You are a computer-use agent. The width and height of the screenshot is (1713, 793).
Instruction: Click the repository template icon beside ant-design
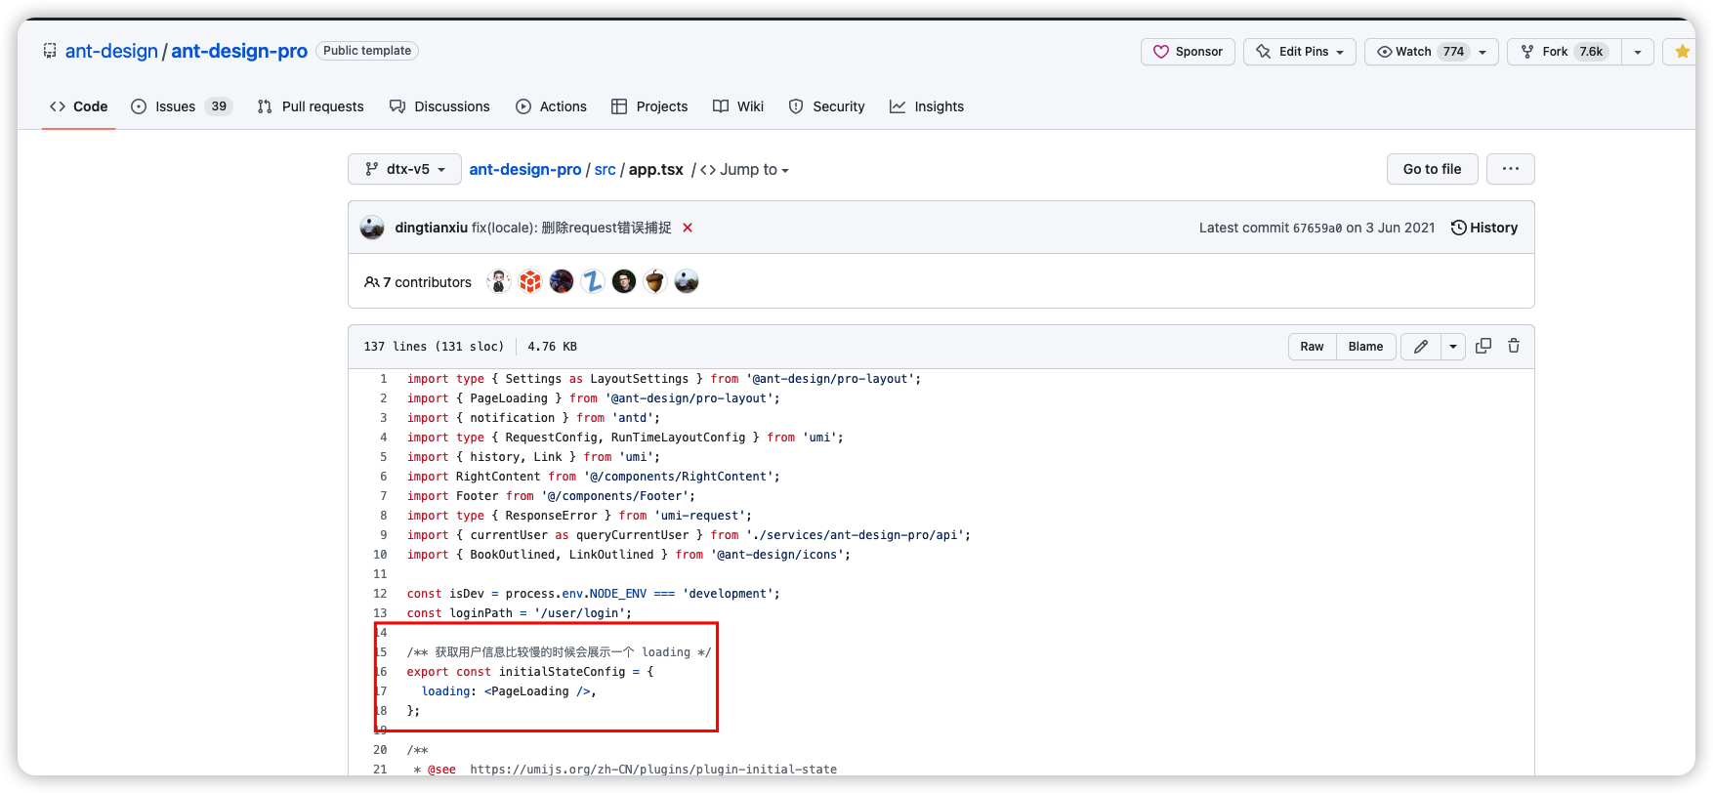[x=50, y=51]
